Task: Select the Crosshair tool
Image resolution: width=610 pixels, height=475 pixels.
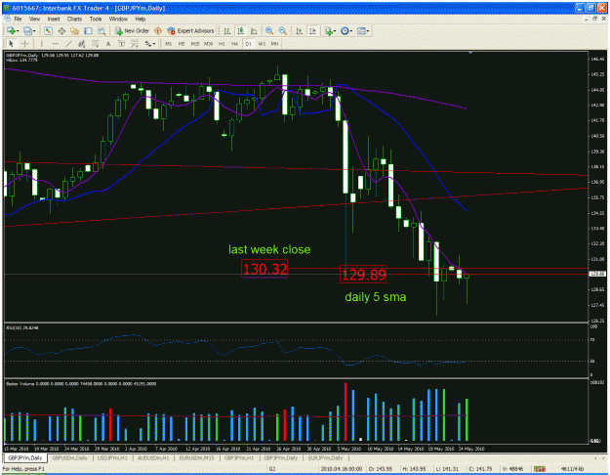Action: pyautogui.click(x=24, y=44)
